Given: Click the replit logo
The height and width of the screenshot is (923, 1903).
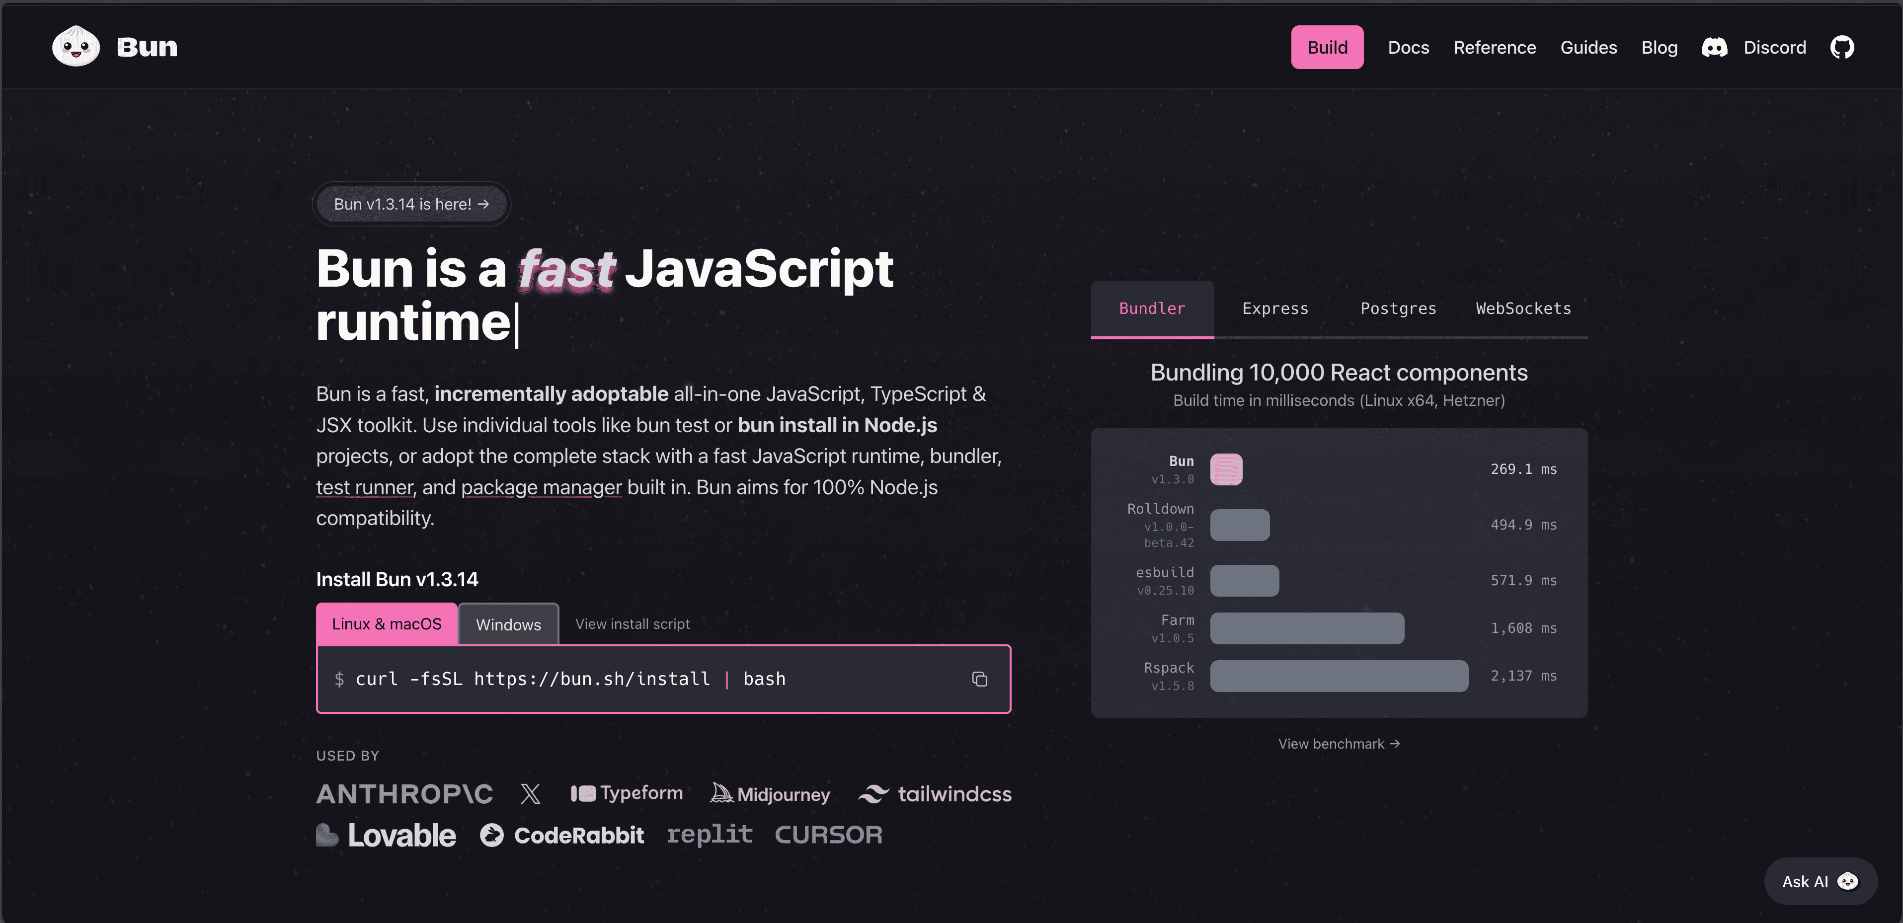Looking at the screenshot, I should 709,835.
